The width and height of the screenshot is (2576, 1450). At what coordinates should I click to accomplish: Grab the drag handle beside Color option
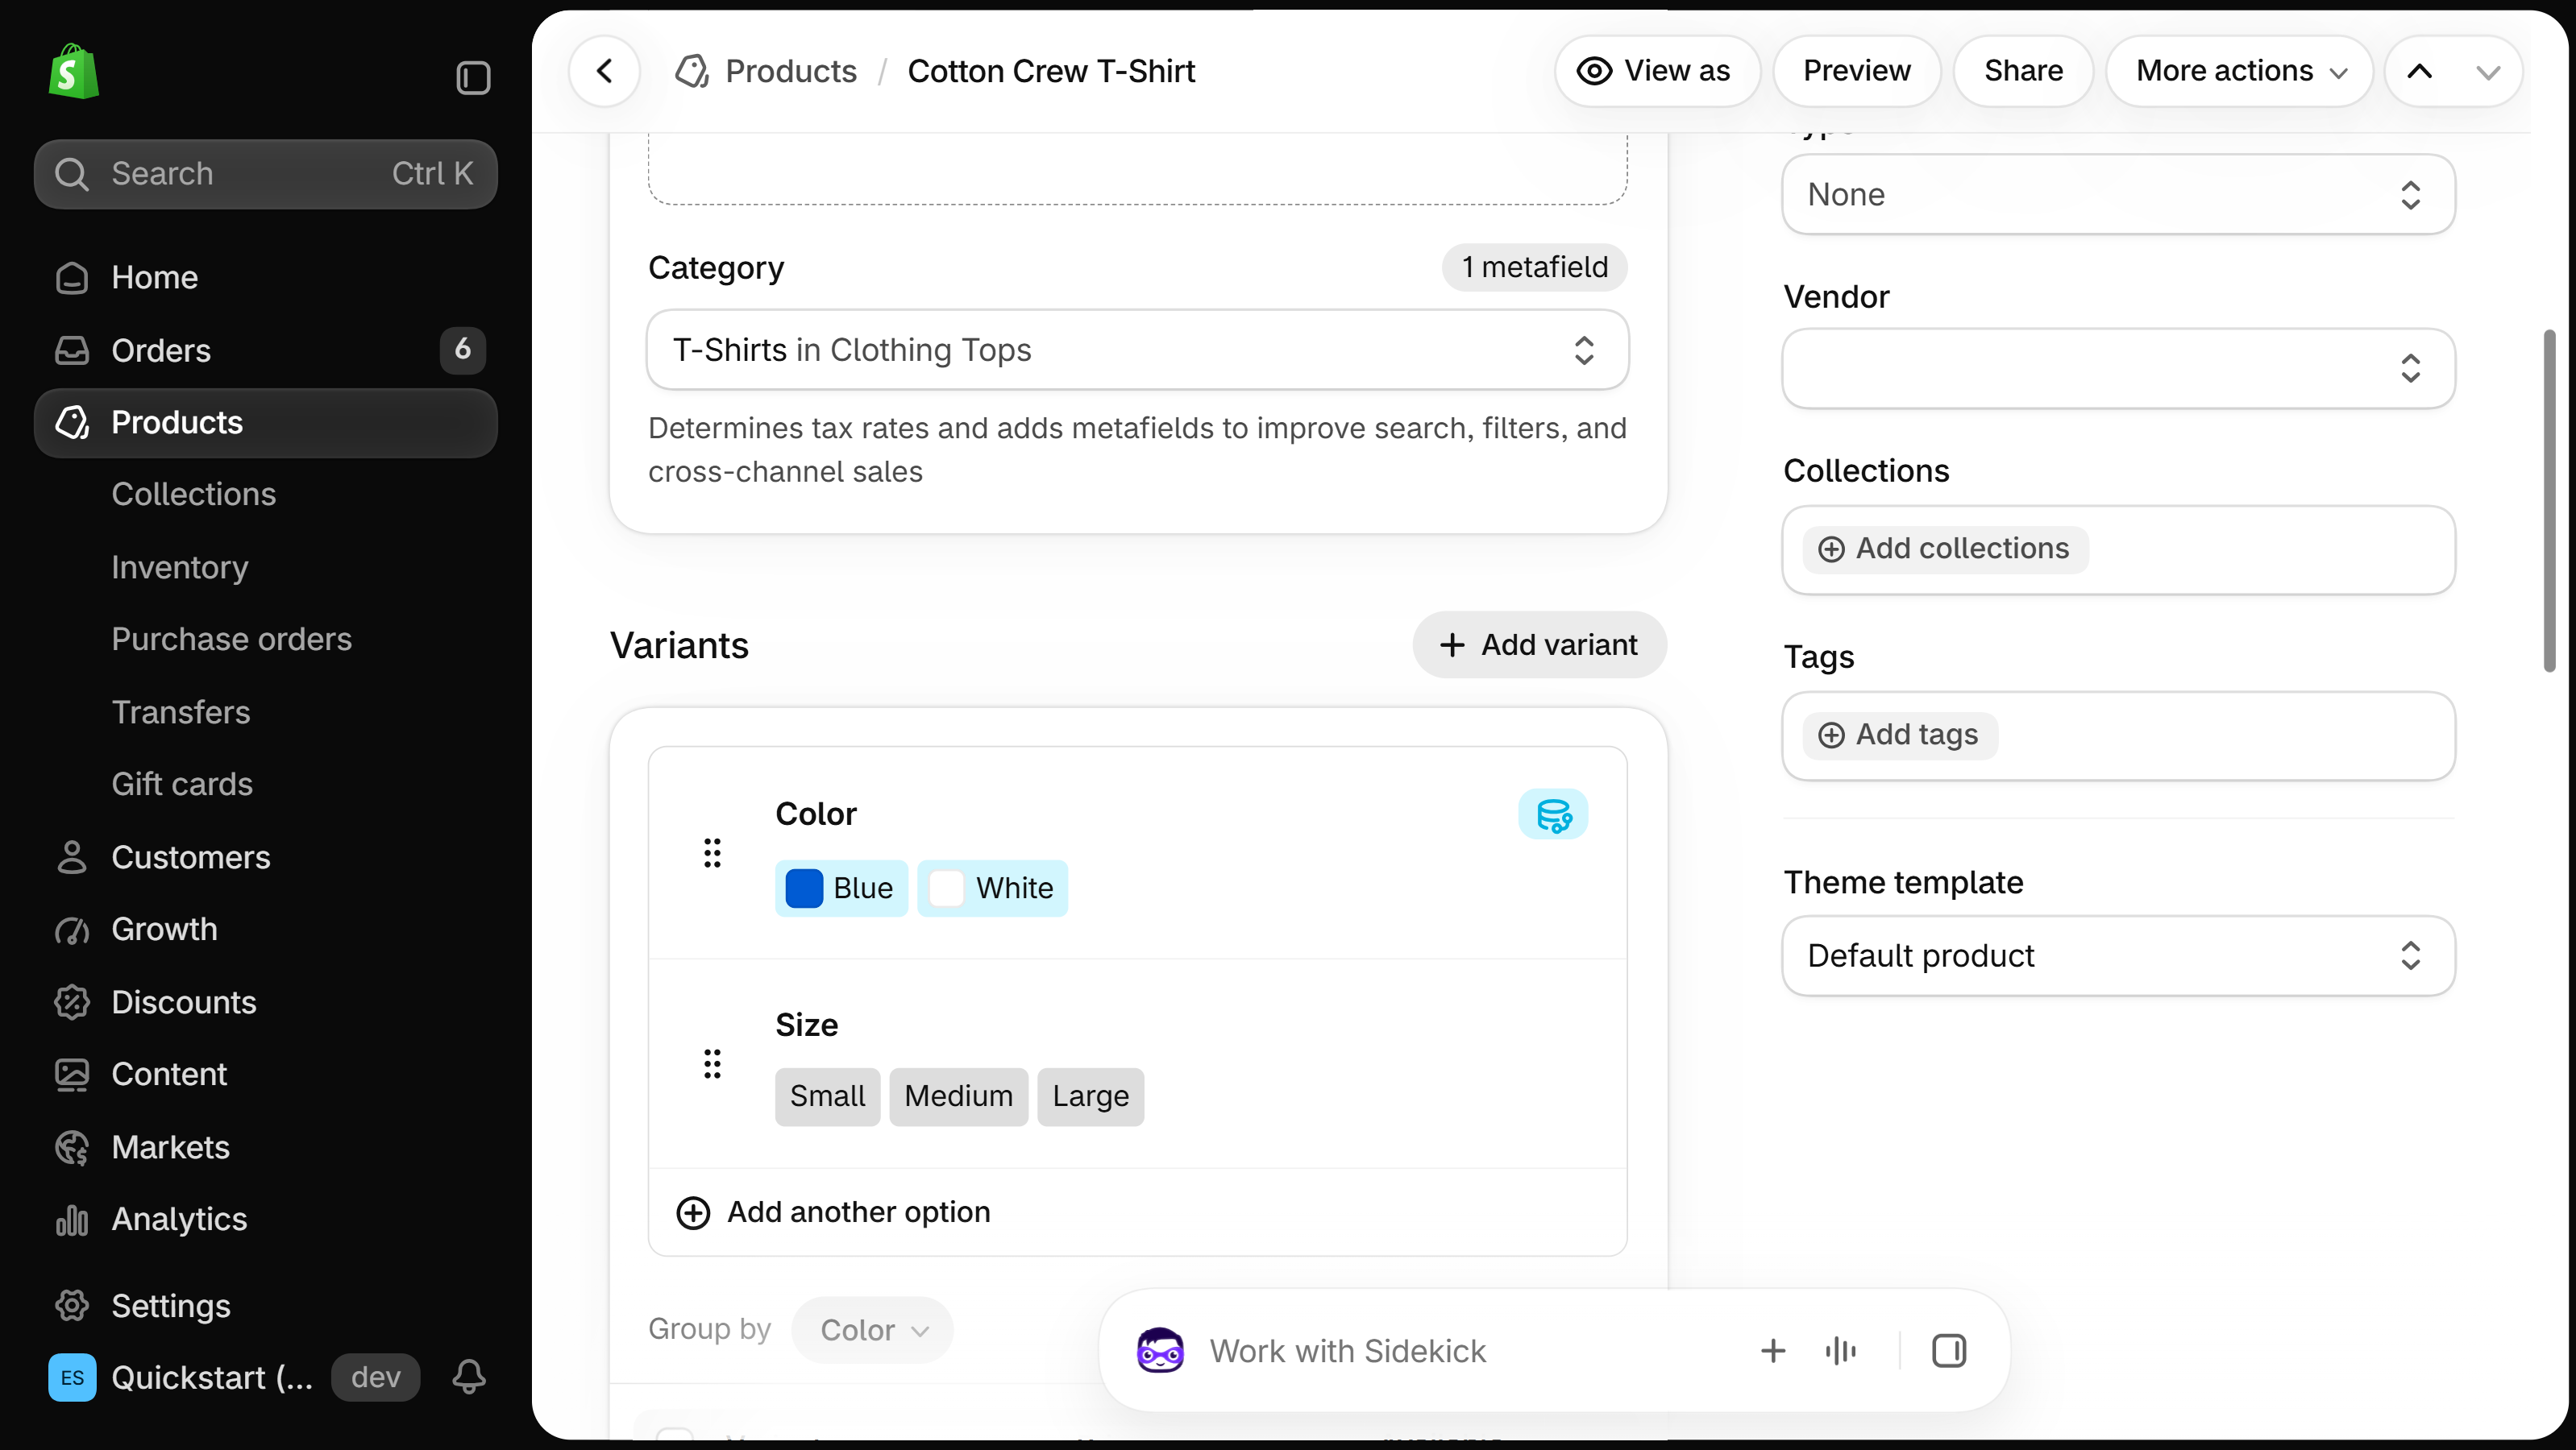(712, 852)
